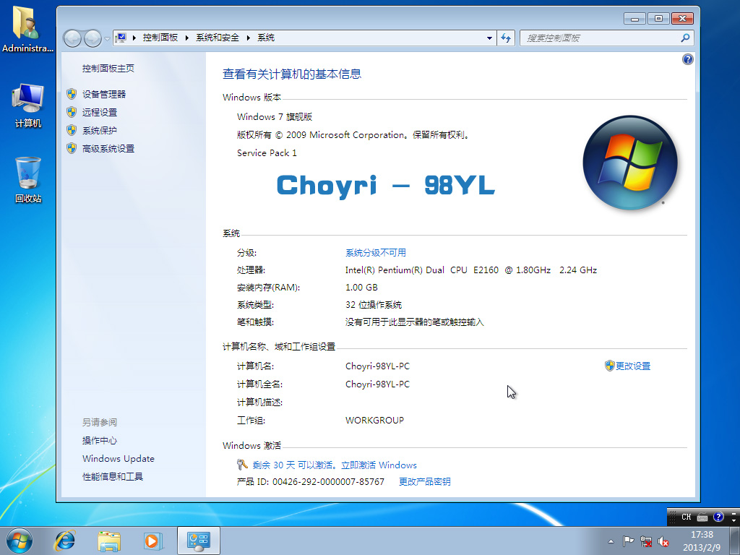Open Internet Explorer from taskbar

(64, 541)
